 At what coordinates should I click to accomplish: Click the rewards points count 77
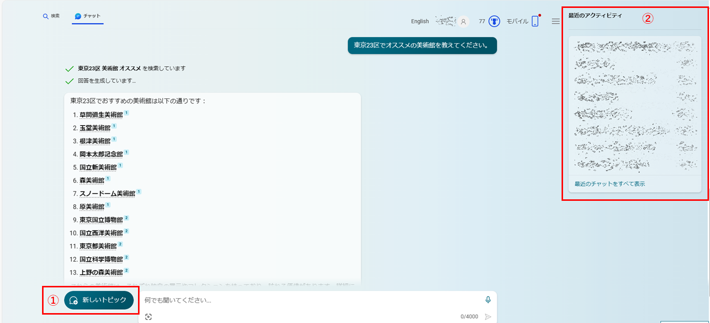[482, 21]
